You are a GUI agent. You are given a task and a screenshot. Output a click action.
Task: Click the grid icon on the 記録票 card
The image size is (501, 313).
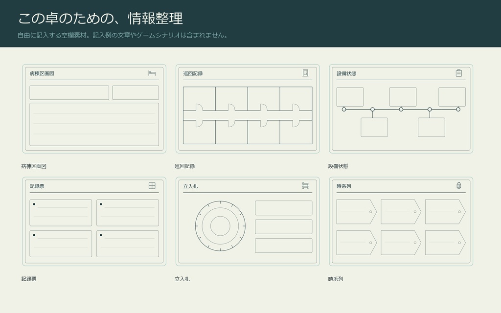152,185
